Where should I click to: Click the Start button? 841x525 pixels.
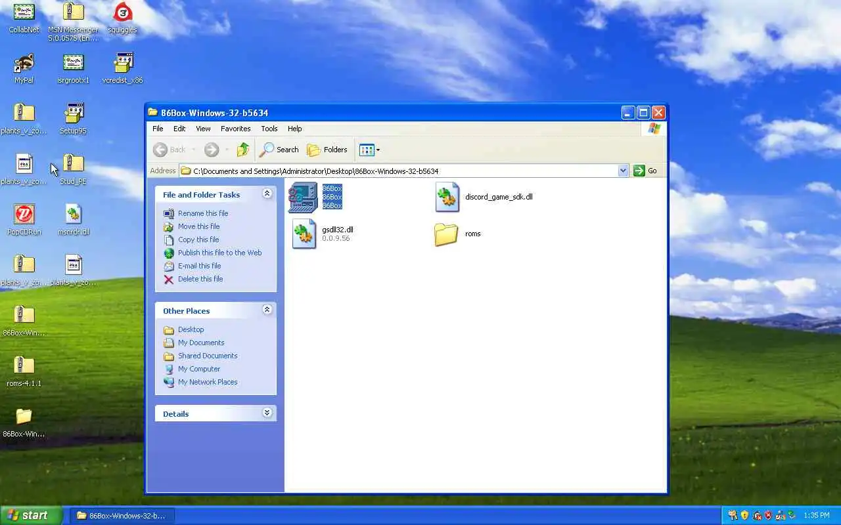[x=32, y=515]
